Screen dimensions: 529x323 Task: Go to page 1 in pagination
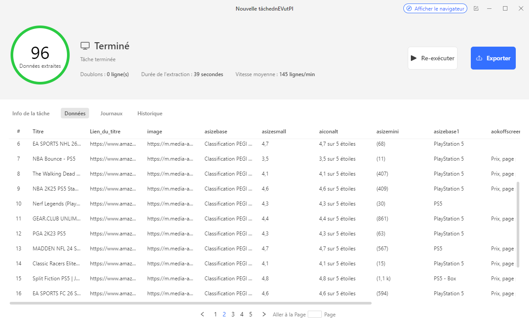click(x=215, y=314)
